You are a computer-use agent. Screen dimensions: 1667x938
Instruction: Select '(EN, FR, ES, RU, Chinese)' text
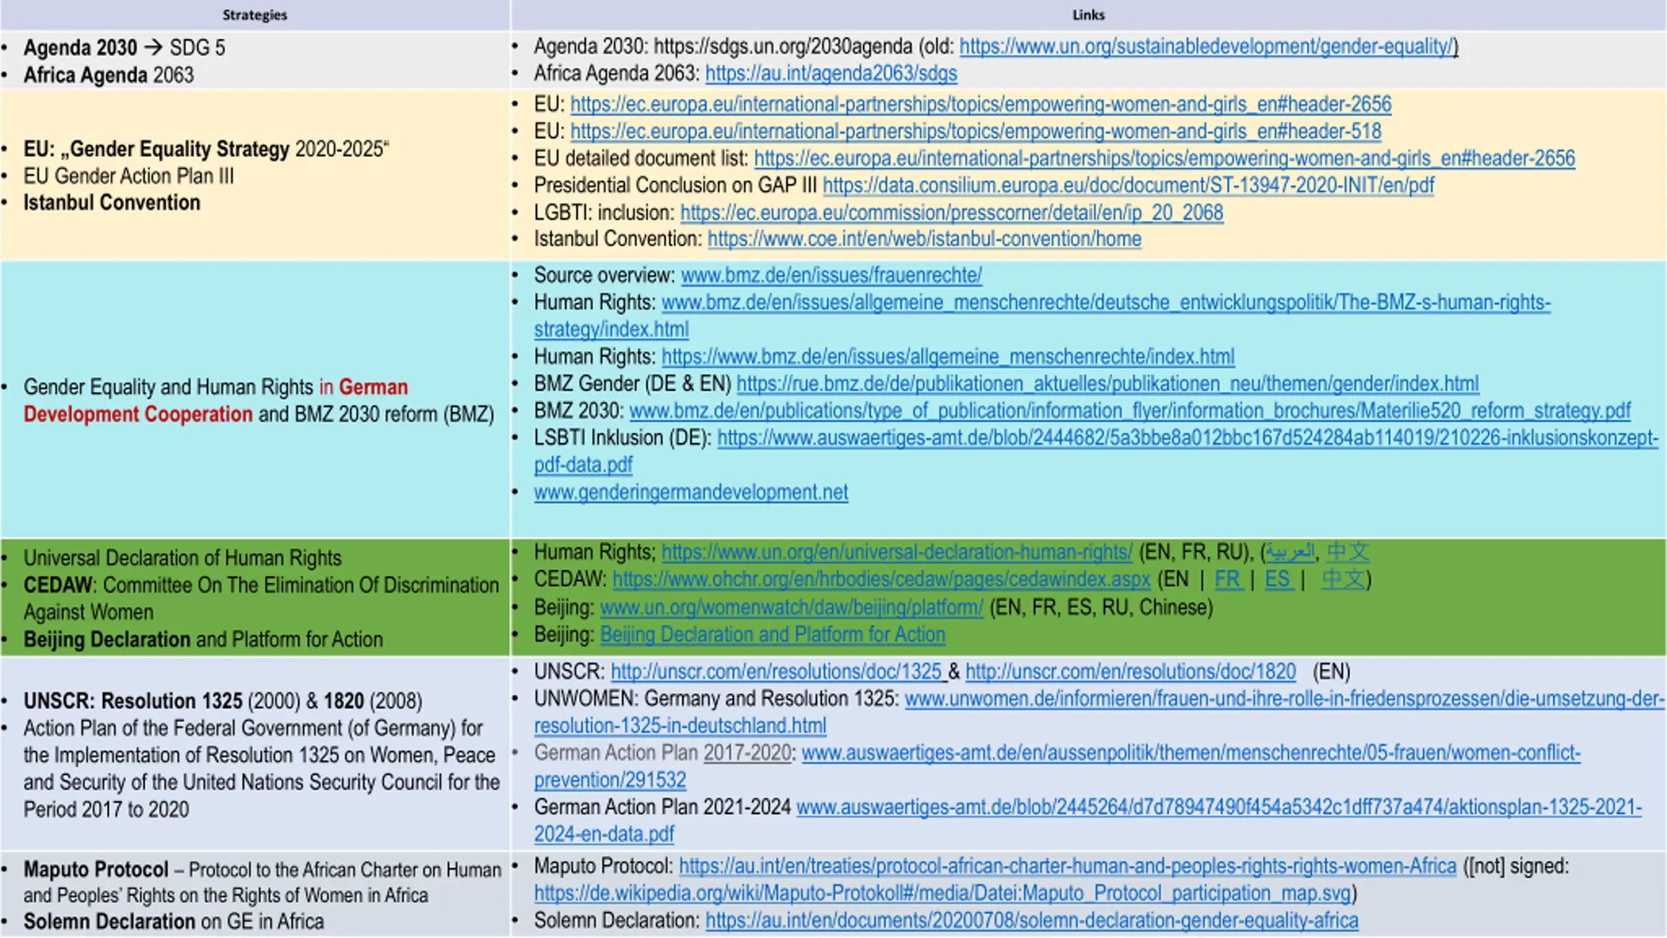pyautogui.click(x=1101, y=608)
